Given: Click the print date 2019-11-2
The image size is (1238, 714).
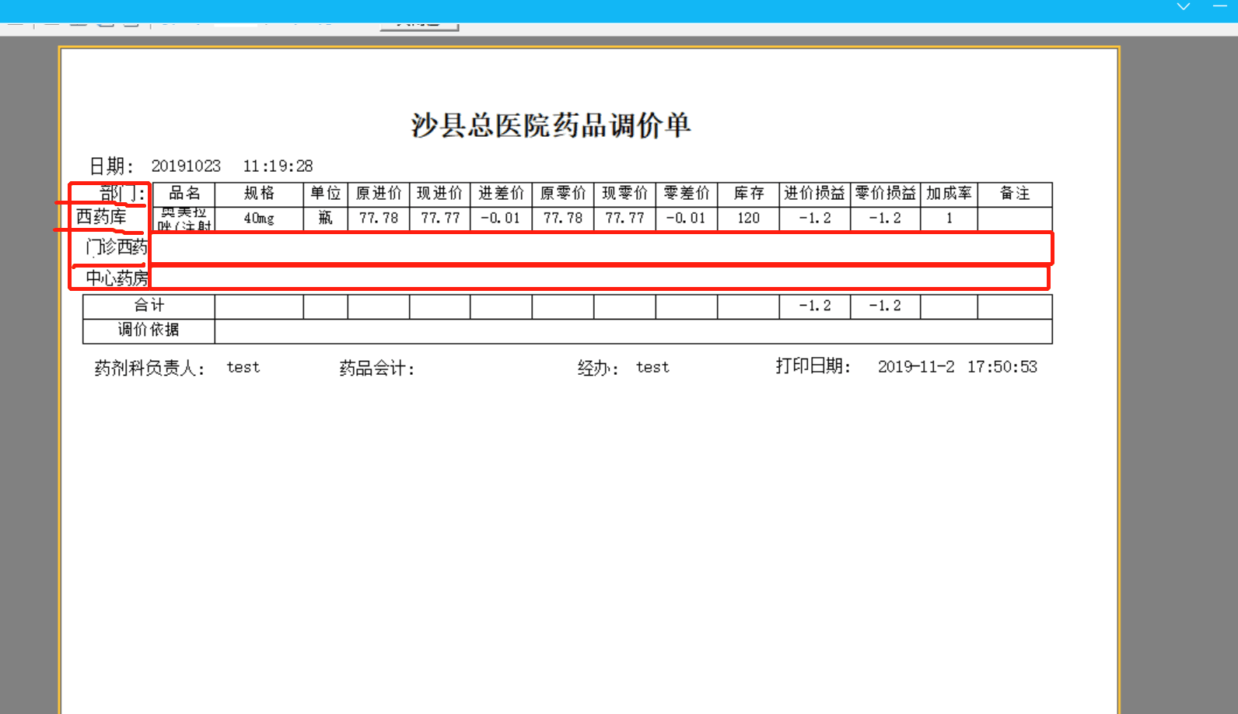Looking at the screenshot, I should (x=916, y=367).
